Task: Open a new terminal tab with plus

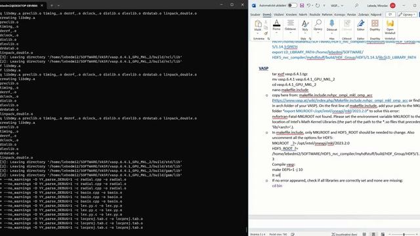Action: pyautogui.click(x=51, y=5)
